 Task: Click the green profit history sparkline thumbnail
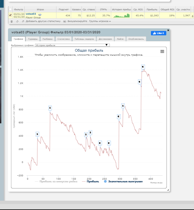122,16
